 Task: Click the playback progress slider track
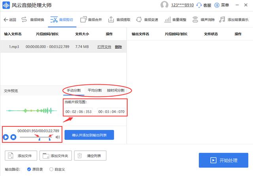pos(36,137)
